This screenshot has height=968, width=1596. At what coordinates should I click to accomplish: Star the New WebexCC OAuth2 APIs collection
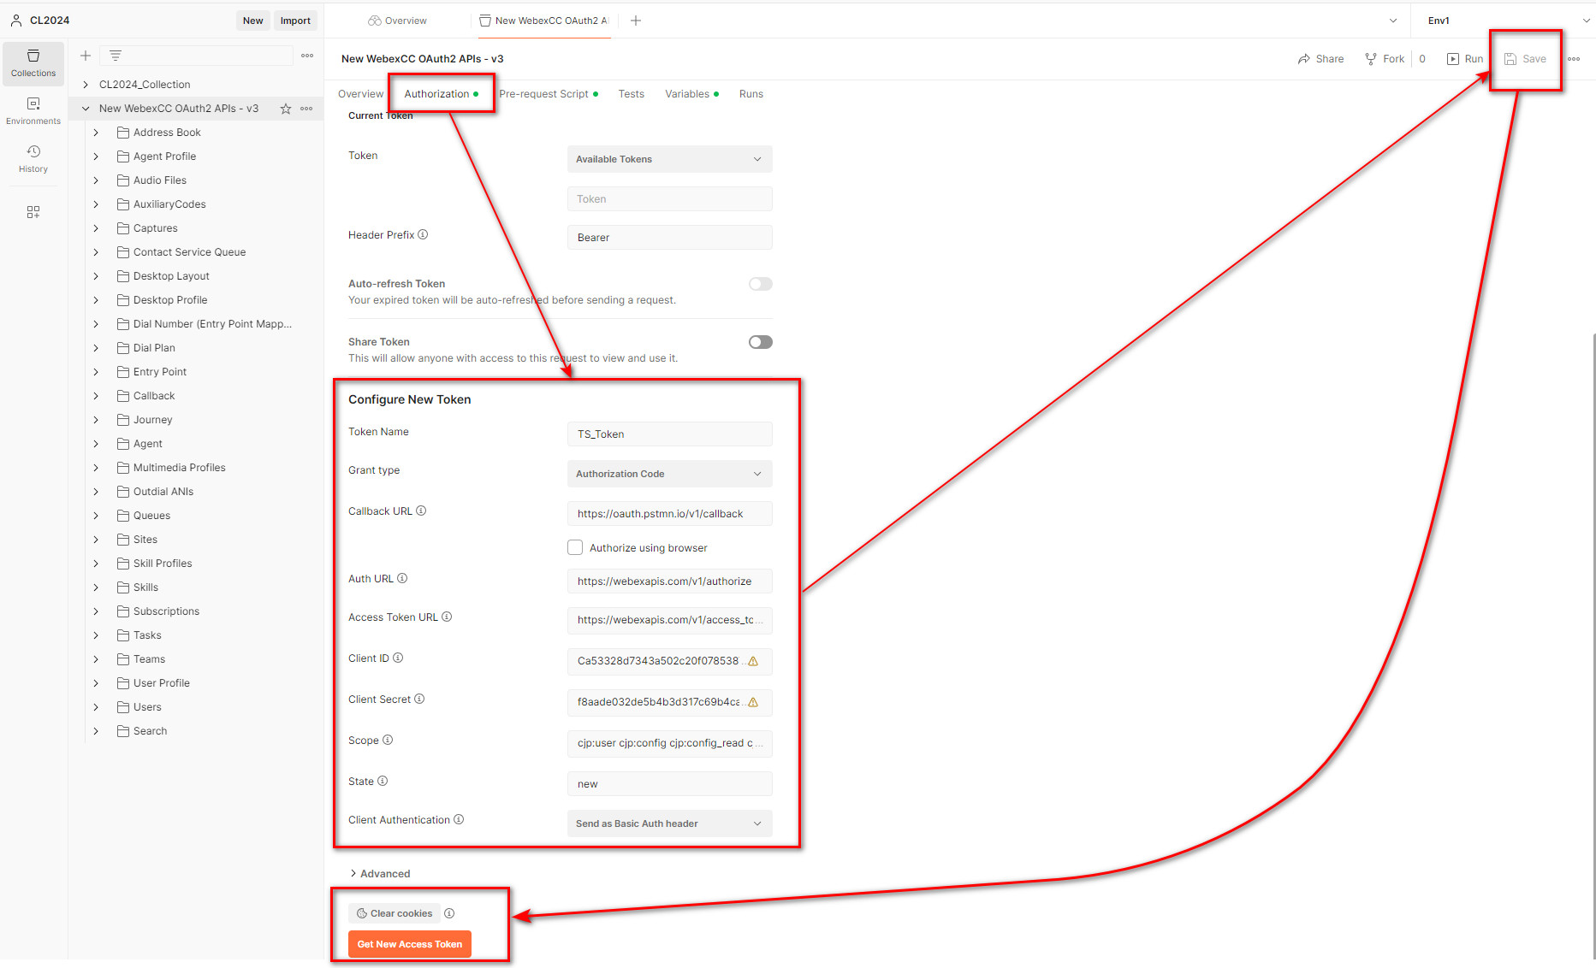point(286,109)
